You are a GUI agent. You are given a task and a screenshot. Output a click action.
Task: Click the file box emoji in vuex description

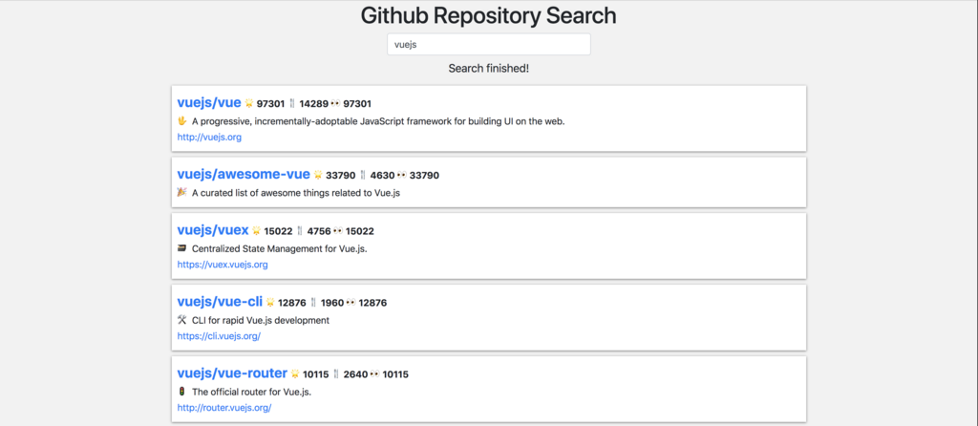pyautogui.click(x=182, y=248)
